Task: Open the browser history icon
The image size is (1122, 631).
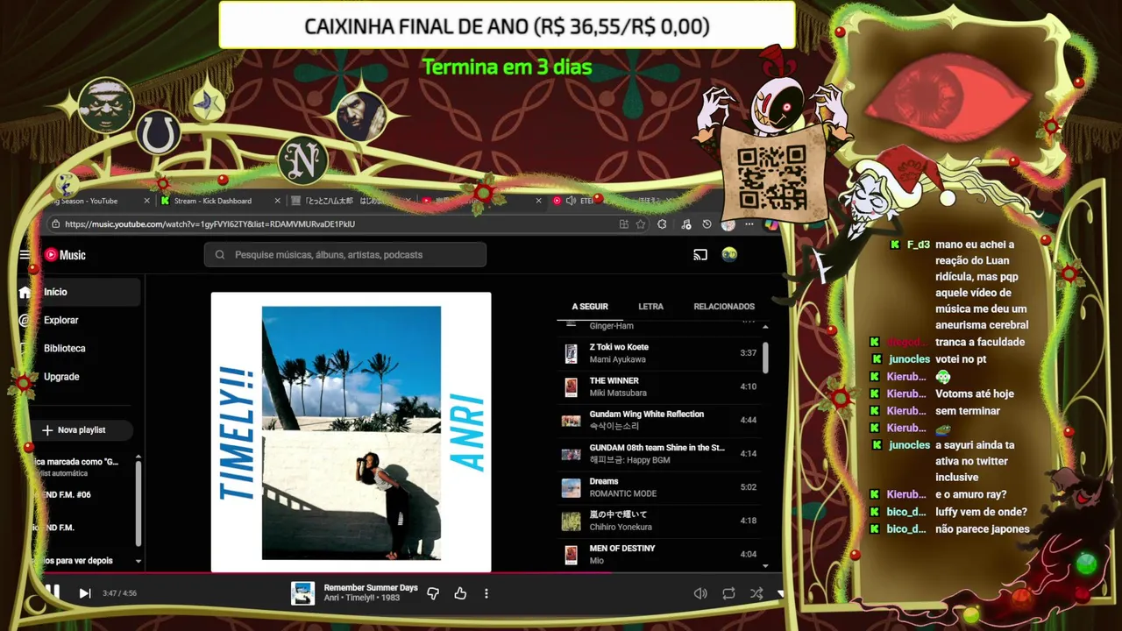Action: click(x=707, y=224)
